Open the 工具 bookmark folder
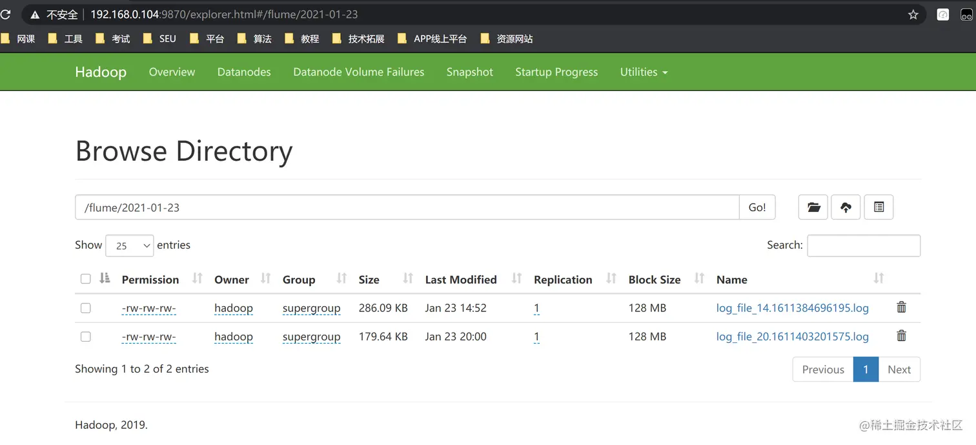Screen dimensions: 976x445 (65, 39)
